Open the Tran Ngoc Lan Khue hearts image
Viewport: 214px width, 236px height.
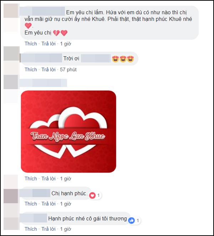click(x=68, y=132)
